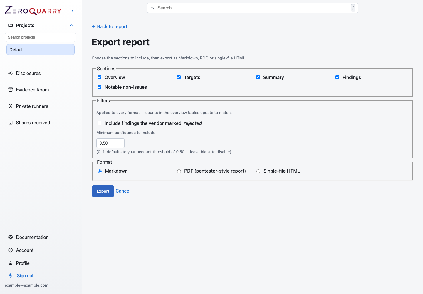Viewport: 423px width, 294px height.
Task: Uncheck the Targets section
Action: tap(179, 77)
